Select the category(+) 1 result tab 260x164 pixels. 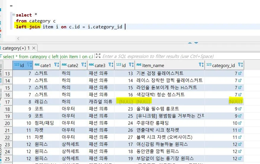(x=16, y=48)
